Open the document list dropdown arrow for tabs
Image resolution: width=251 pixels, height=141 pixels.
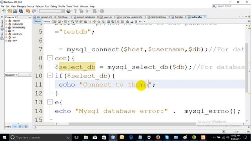(x=246, y=16)
